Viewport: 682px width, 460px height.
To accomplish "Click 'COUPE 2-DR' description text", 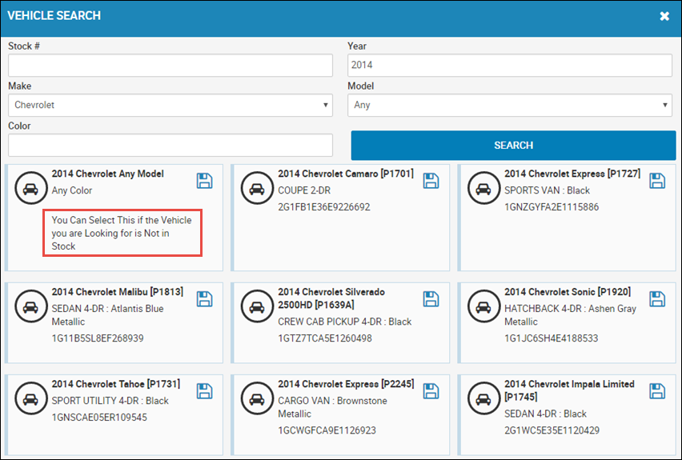I will (x=304, y=190).
